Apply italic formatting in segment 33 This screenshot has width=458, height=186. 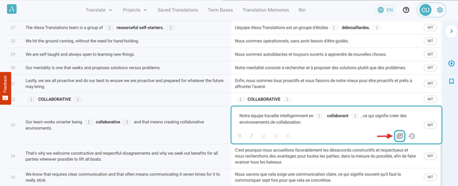pyautogui.click(x=251, y=136)
